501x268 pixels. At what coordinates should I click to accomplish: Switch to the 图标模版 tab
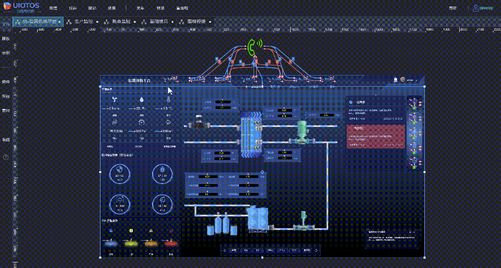pyautogui.click(x=195, y=22)
